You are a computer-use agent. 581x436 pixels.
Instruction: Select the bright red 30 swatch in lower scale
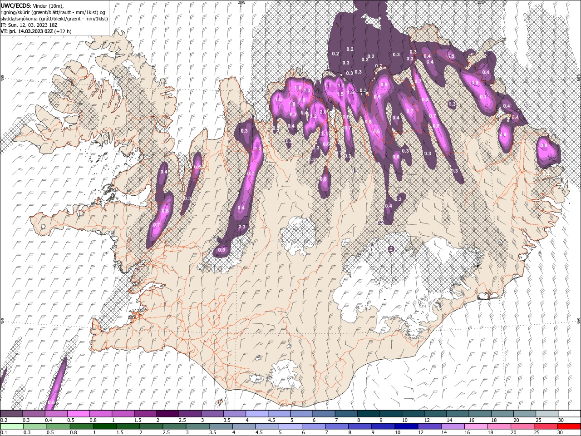tap(569, 426)
